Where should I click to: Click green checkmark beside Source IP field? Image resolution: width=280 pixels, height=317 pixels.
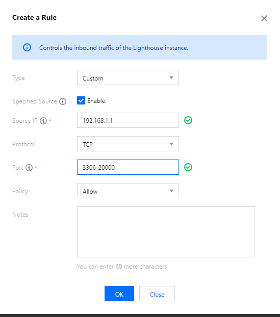[x=188, y=120]
